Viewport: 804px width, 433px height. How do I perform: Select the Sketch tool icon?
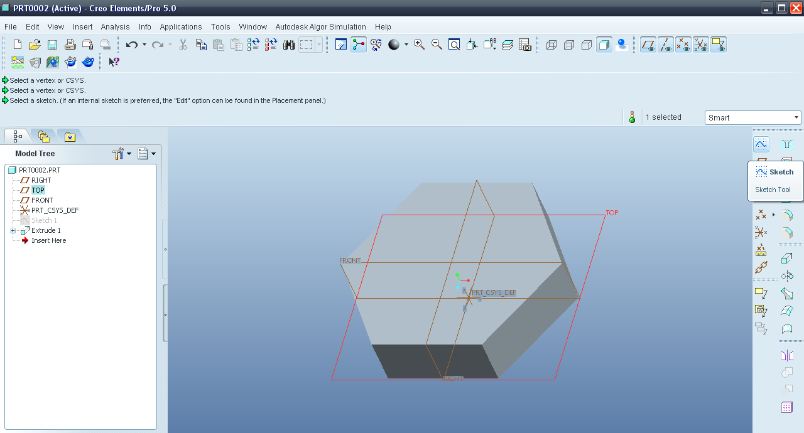[761, 144]
